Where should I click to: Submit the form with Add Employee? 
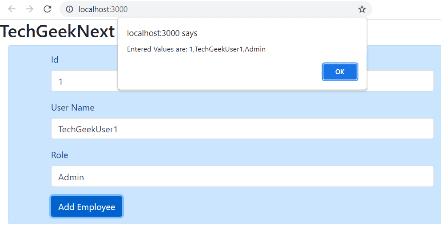(87, 206)
